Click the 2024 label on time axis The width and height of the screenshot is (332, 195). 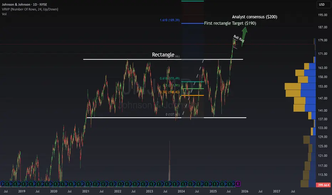tap(181, 191)
